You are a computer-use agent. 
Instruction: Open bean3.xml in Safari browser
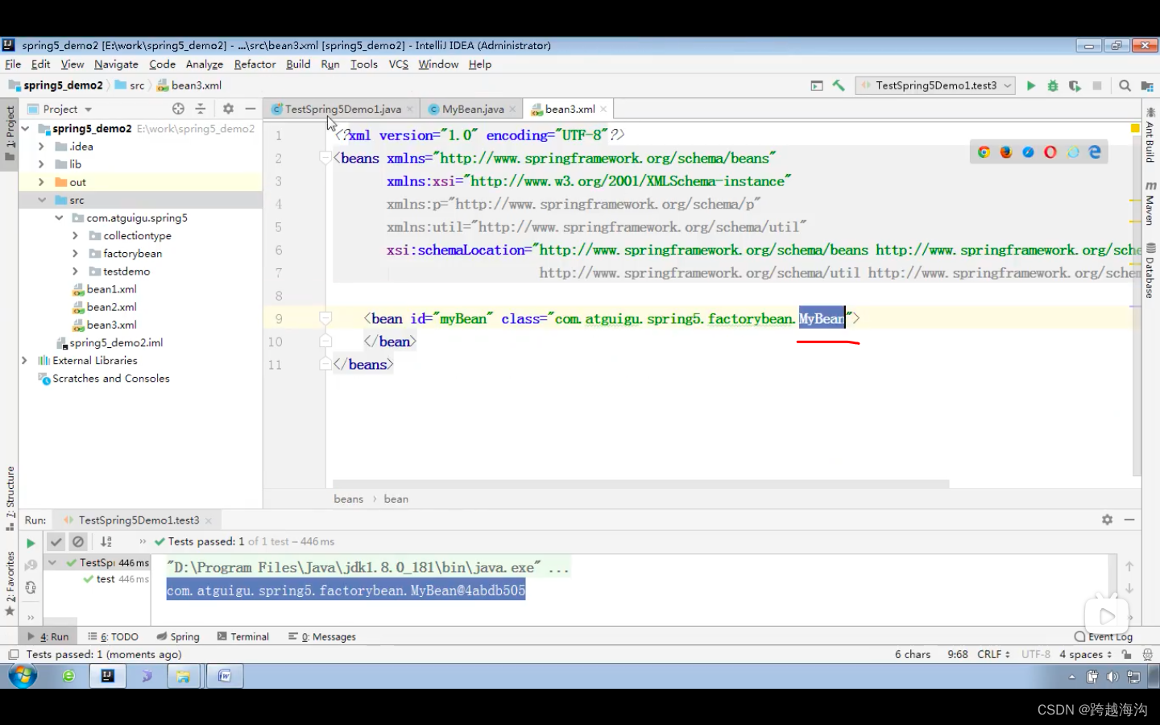[x=1029, y=152]
